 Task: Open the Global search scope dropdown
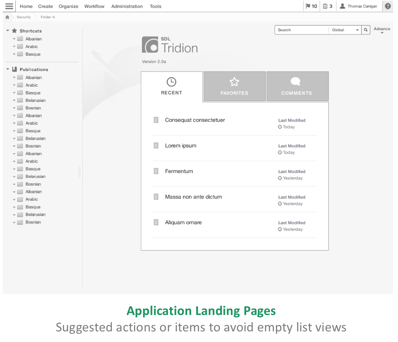point(345,30)
